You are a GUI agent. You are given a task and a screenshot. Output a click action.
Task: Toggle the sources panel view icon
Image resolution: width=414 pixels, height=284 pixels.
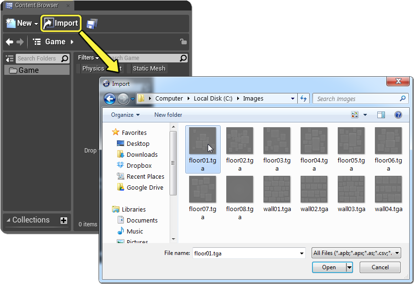click(10, 59)
